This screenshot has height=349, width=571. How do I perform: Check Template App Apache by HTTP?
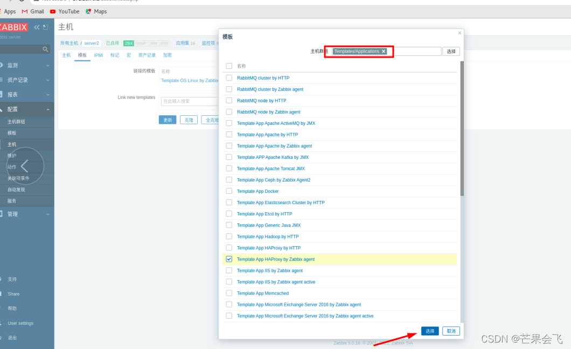coord(229,135)
